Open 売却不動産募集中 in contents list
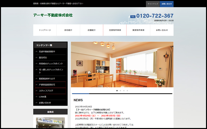 [x=50, y=52]
